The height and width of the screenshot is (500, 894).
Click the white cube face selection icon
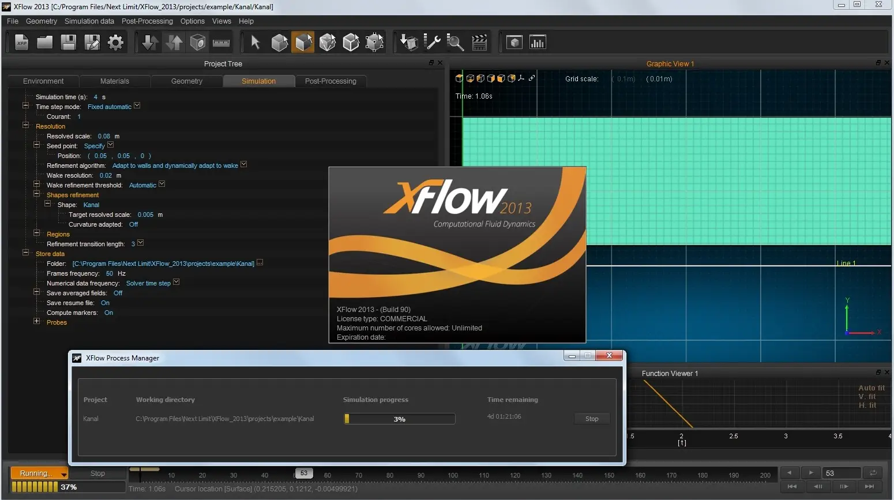point(351,43)
